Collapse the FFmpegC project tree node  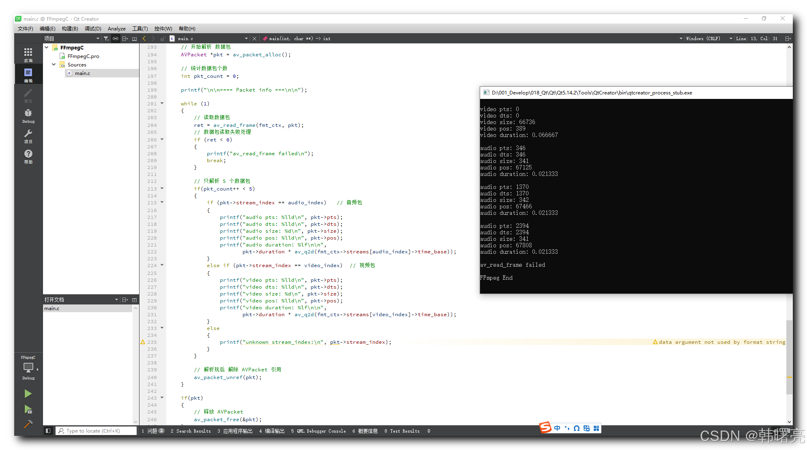(x=47, y=47)
